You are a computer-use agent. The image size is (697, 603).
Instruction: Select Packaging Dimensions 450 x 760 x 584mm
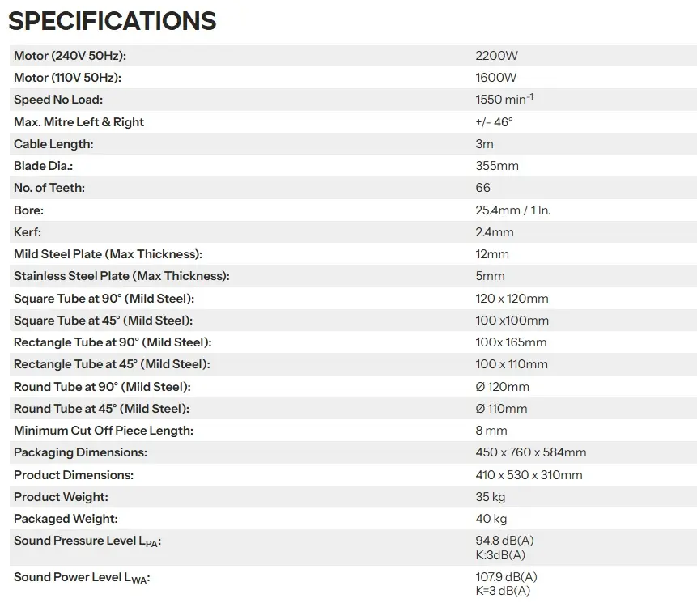(531, 452)
